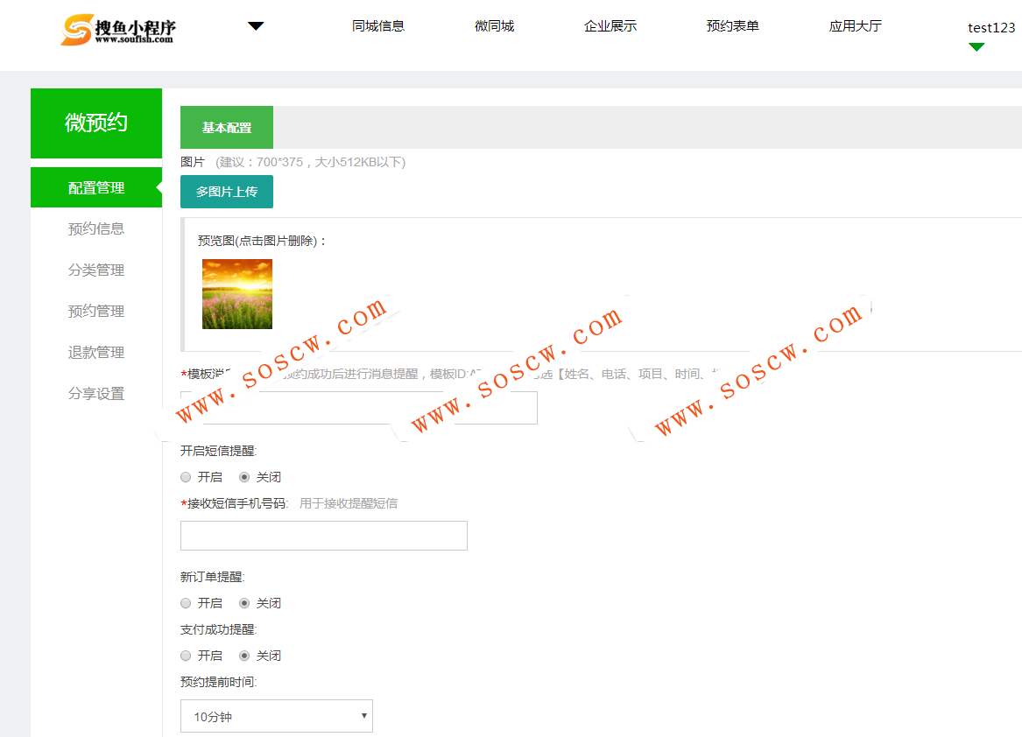Enable 开启 for 开启短信提醒
Image resolution: width=1022 pixels, height=737 pixels.
(x=186, y=477)
